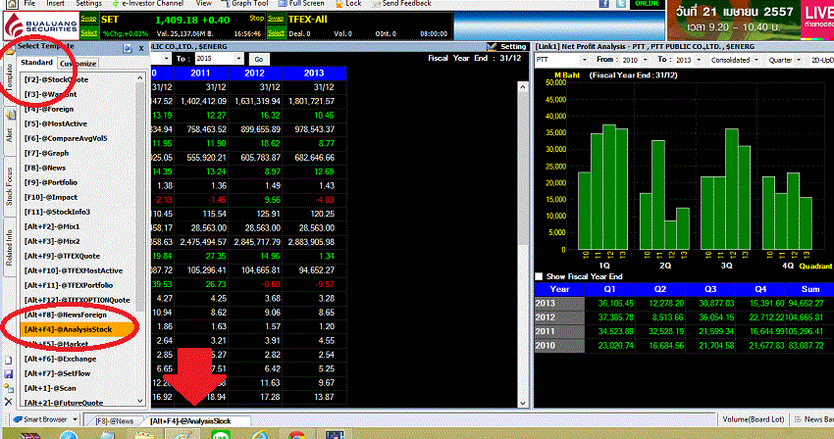Click the X delete icon in left sidebar
This screenshot has width=834, height=439.
8,402
